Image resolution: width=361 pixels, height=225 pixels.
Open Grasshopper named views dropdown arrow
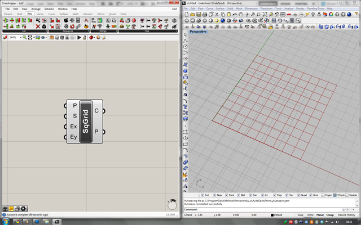pyautogui.click(x=34, y=38)
